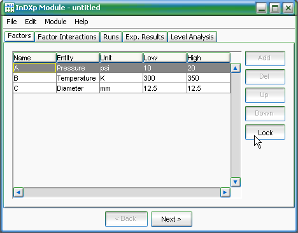Image resolution: width=298 pixels, height=233 pixels.
Task: Open the Module menu
Action: pos(55,22)
